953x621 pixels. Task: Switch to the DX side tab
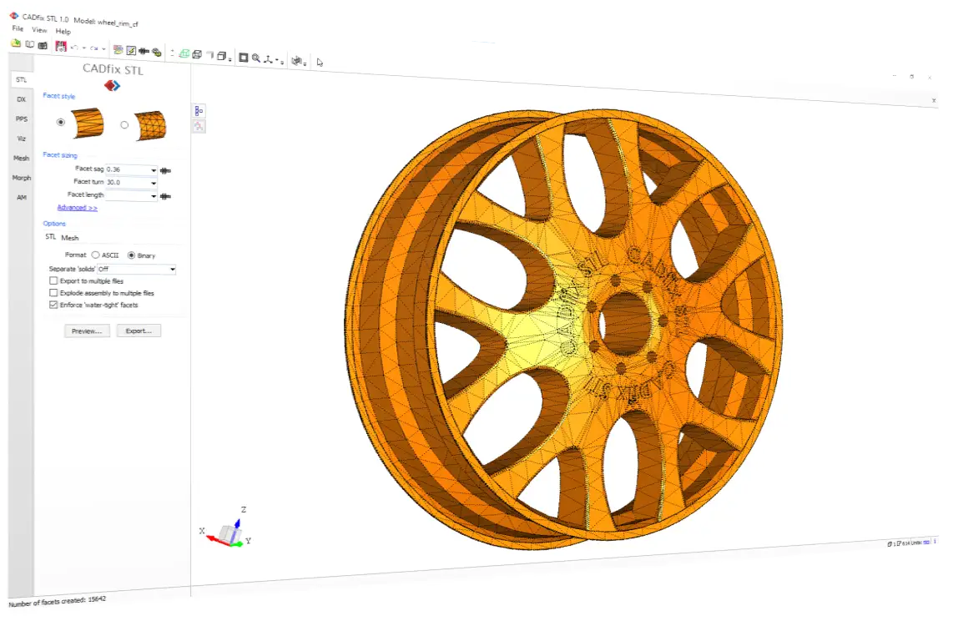pyautogui.click(x=21, y=99)
